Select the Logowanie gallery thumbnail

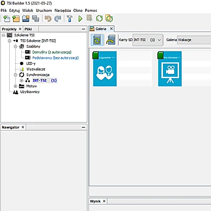(x=105, y=69)
